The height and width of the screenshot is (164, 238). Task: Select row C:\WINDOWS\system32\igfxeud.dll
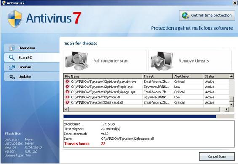[x=147, y=102]
